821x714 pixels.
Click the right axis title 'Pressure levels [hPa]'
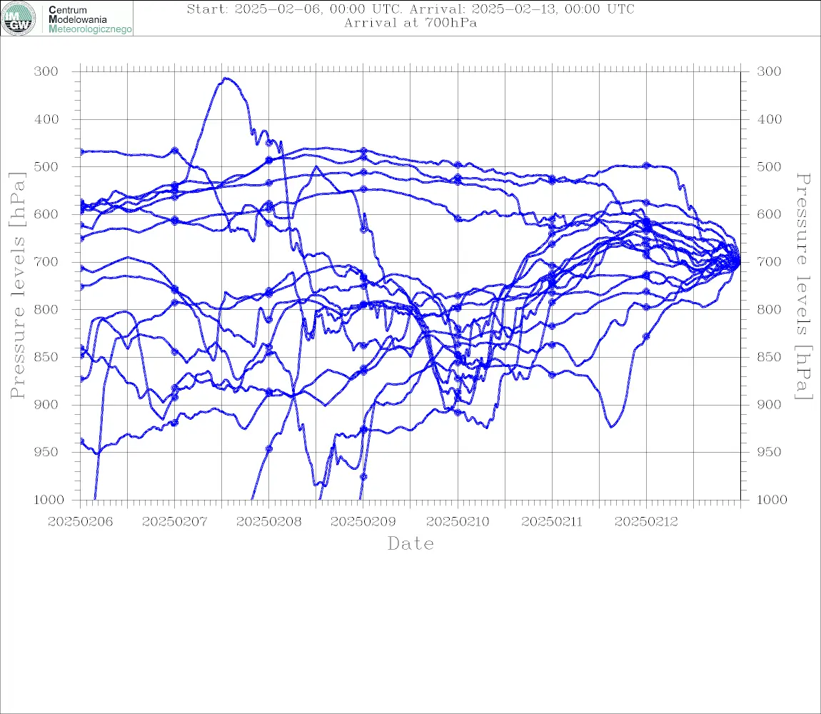(x=803, y=286)
